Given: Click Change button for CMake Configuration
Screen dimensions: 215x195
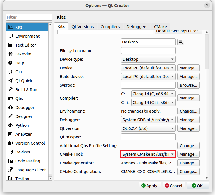Looking at the screenshot, I should coord(188,172).
